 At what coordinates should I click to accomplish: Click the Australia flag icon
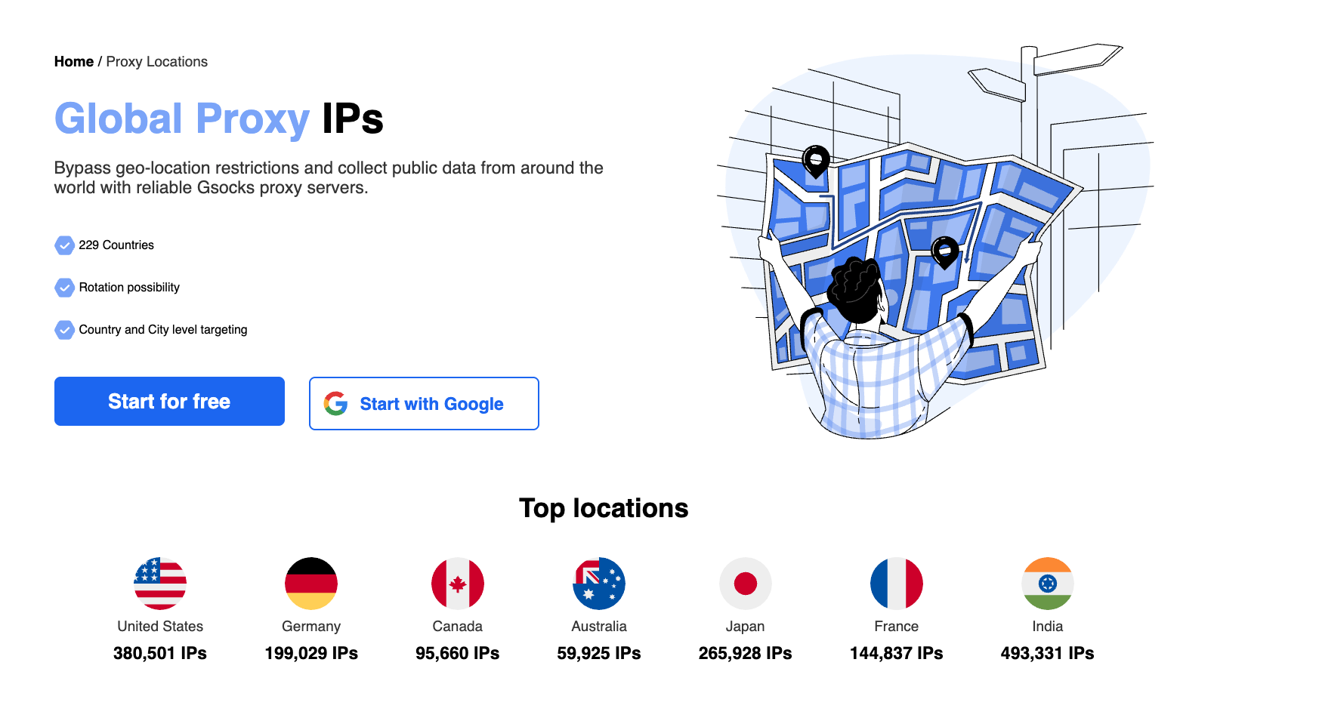point(599,584)
